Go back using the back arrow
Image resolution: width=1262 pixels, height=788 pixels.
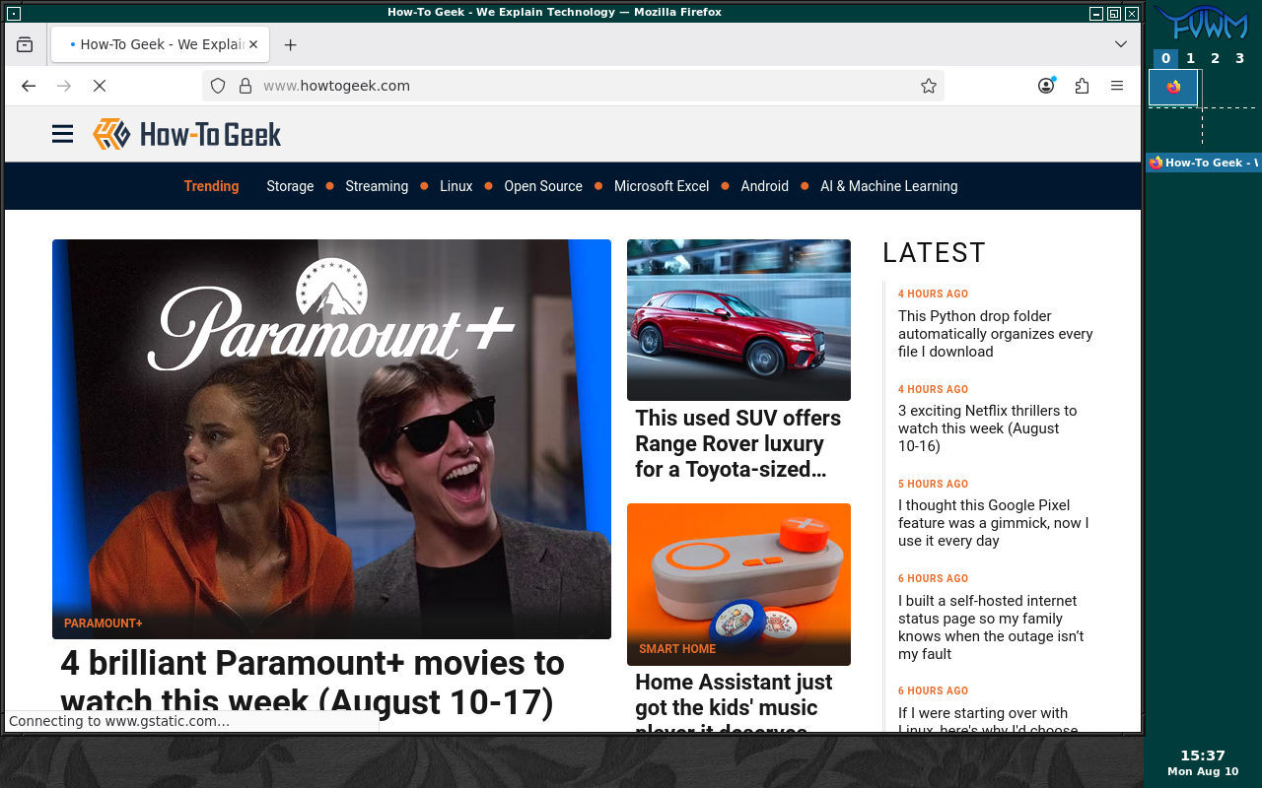tap(29, 86)
